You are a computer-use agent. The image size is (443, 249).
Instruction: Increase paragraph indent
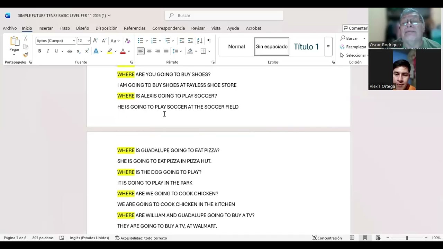tap(190, 41)
